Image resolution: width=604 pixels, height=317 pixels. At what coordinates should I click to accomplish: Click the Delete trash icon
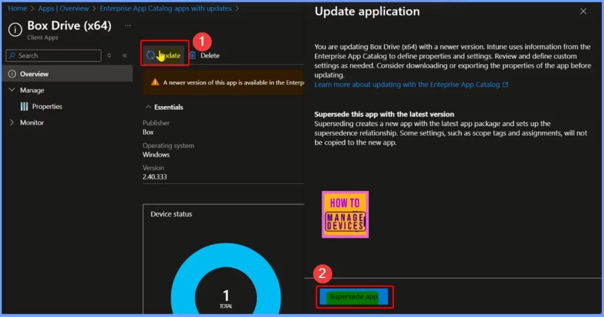tap(193, 55)
